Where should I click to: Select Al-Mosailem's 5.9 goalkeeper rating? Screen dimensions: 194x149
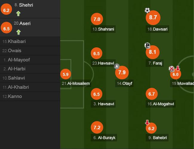point(66,75)
